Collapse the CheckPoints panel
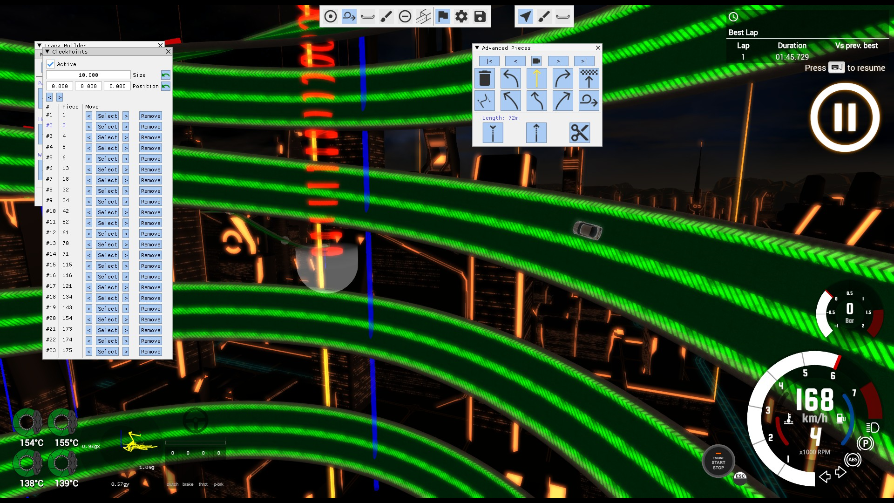This screenshot has width=894, height=503. tap(47, 52)
